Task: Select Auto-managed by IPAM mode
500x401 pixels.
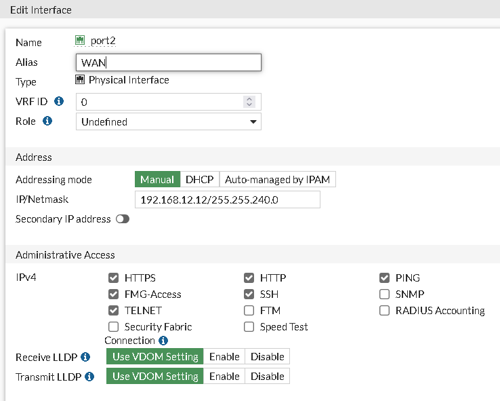Action: (x=277, y=180)
